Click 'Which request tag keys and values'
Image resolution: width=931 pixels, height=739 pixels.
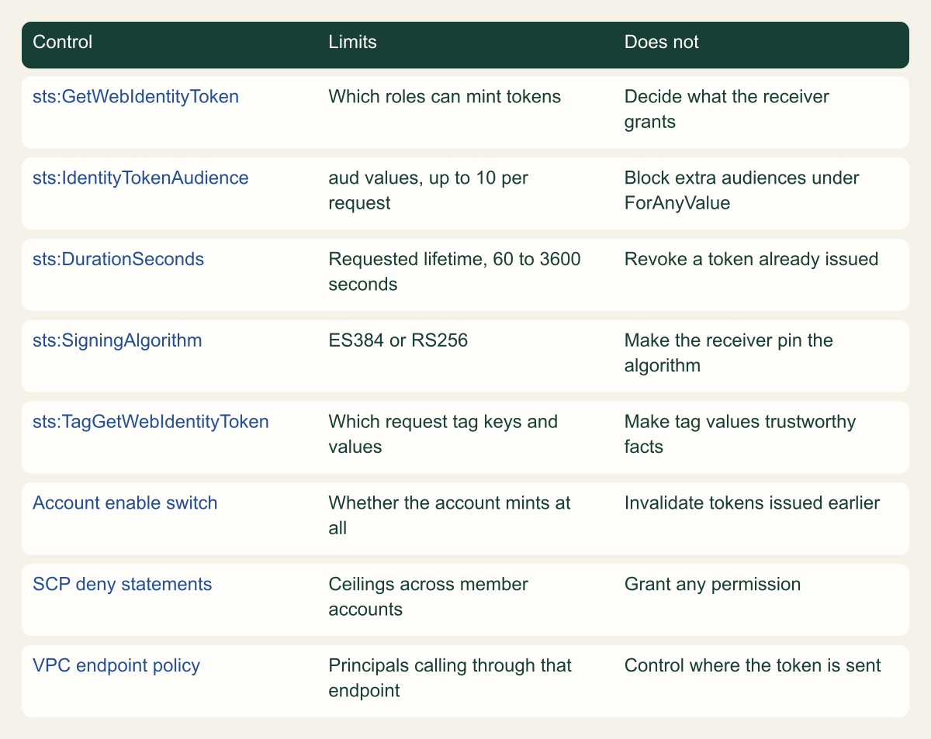(443, 433)
